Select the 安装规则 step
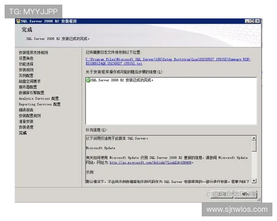The image size is (277, 221). (x=26, y=70)
